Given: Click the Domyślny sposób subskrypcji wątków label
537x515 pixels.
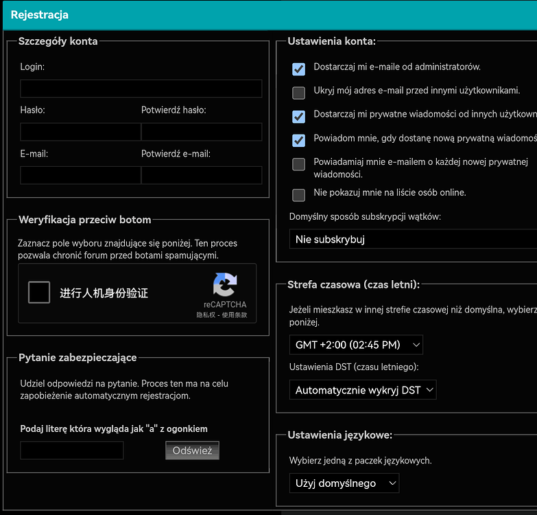Looking at the screenshot, I should click(x=365, y=217).
